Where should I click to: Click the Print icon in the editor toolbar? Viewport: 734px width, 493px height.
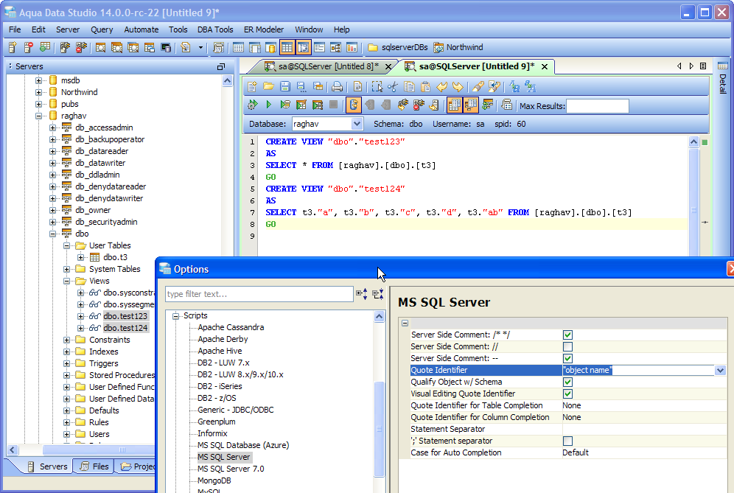[x=337, y=87]
